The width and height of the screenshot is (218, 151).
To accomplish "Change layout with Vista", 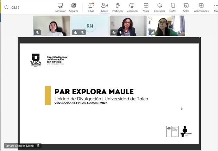I will click(146, 8).
